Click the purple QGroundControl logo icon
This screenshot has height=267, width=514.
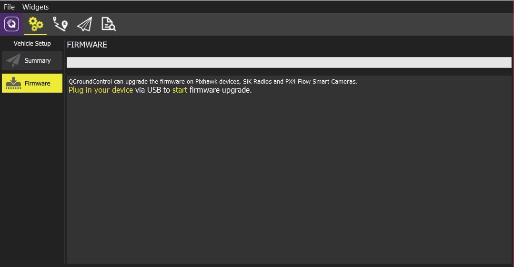point(11,24)
